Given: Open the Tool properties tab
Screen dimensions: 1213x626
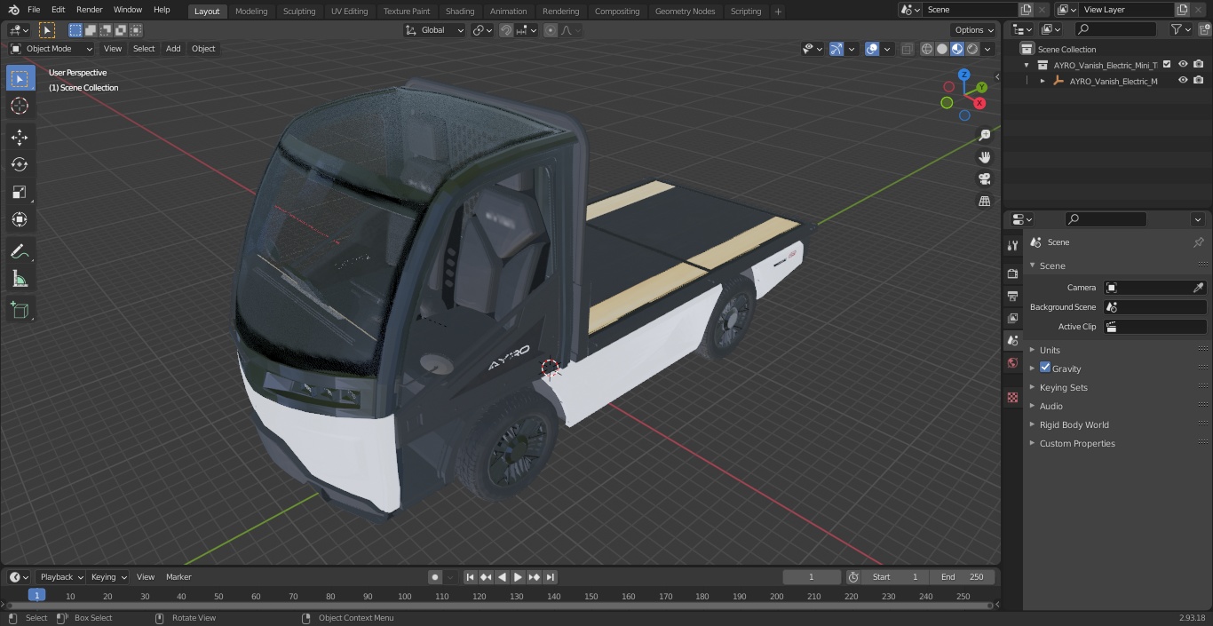Looking at the screenshot, I should click(x=1012, y=245).
